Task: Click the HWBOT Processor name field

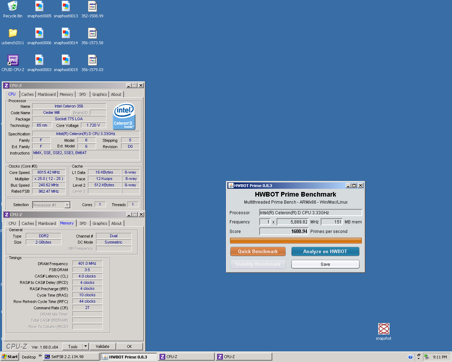Action: pos(311,212)
